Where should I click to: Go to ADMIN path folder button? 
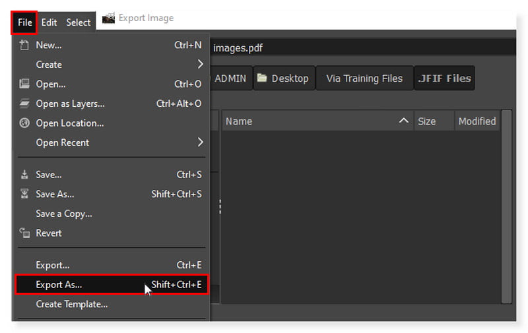(230, 78)
